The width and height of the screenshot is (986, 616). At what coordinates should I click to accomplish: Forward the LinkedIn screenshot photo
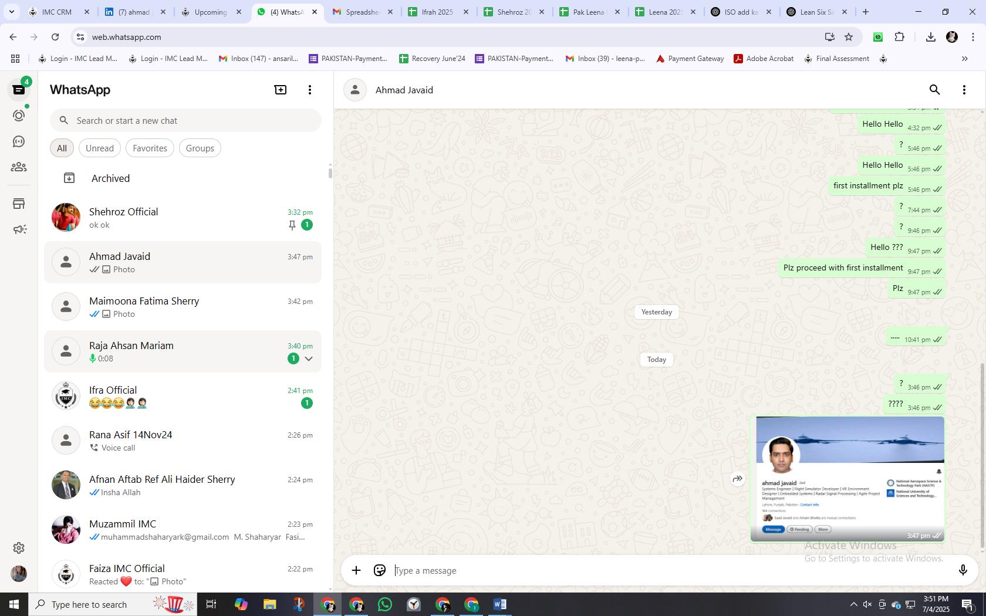coord(737,479)
